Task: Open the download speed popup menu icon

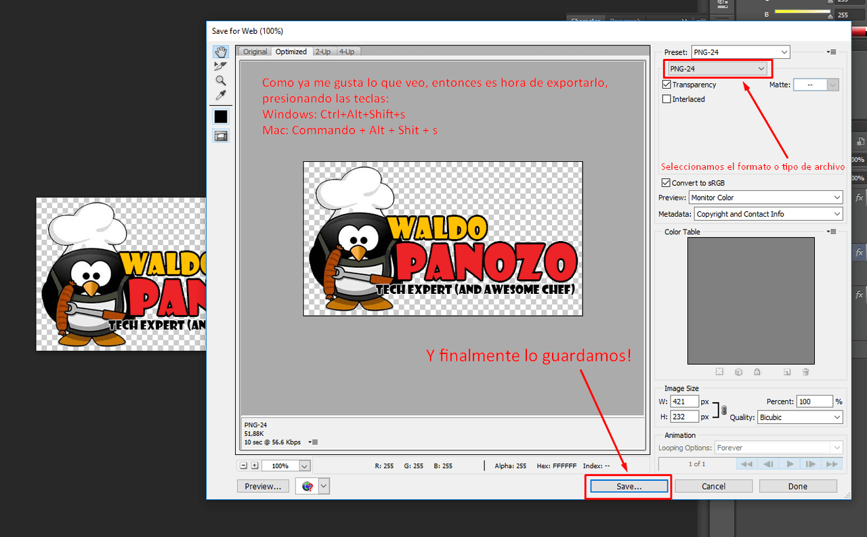Action: (x=312, y=442)
